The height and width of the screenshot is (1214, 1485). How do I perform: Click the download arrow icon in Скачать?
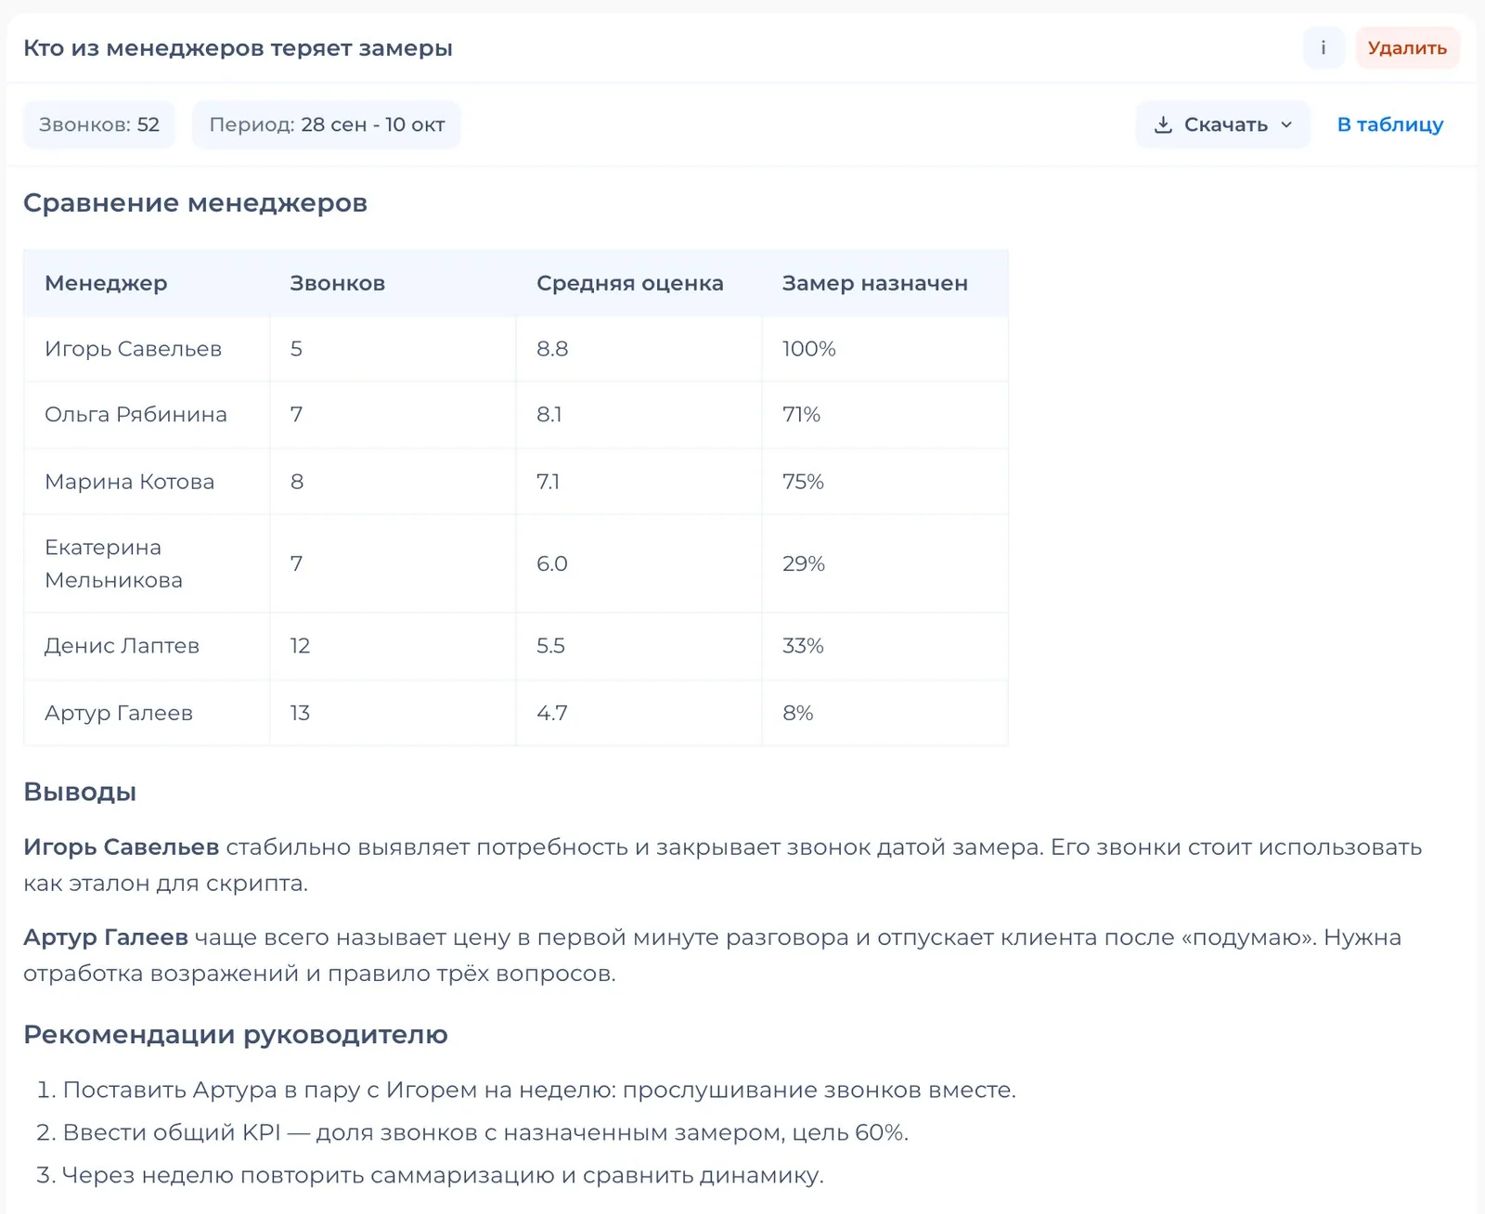[1163, 124]
